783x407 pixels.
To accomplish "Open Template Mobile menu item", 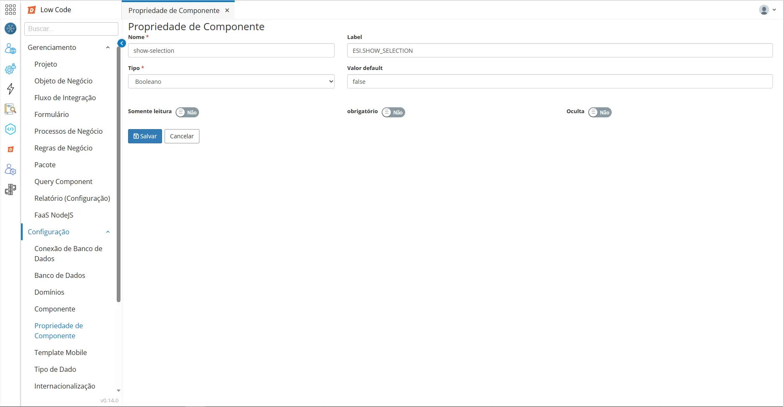I will (60, 353).
